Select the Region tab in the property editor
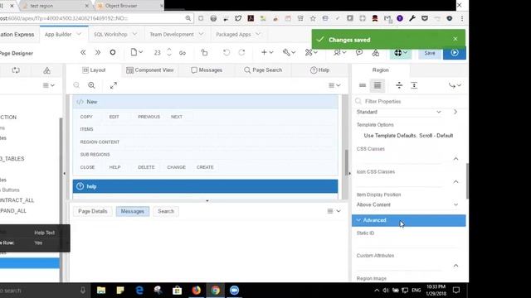The height and width of the screenshot is (298, 531). pos(381,70)
